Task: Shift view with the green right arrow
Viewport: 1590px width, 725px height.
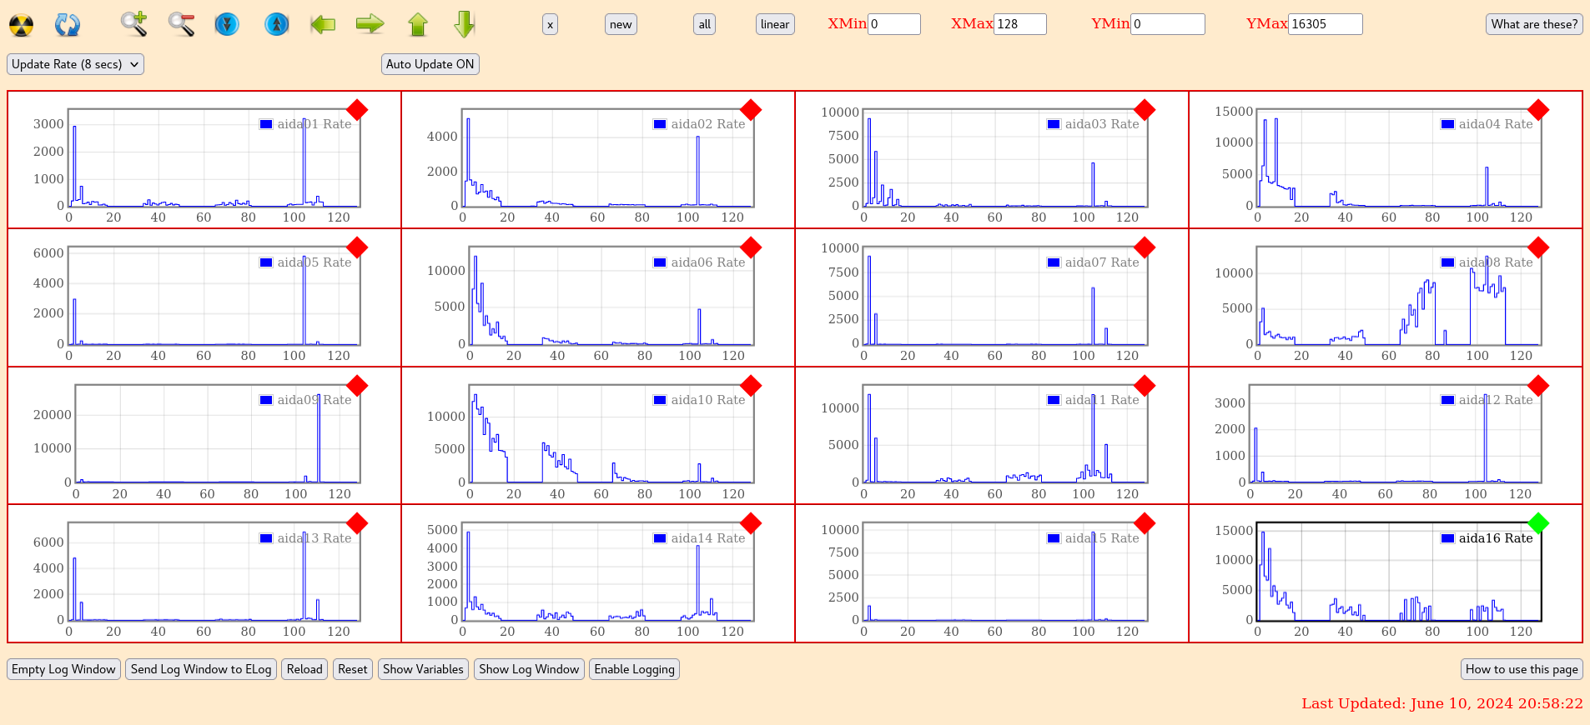Action: click(x=370, y=24)
